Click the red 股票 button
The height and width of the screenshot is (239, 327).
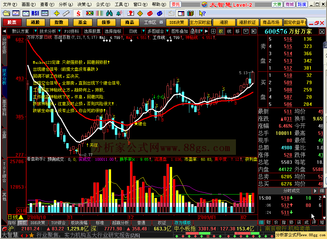(x=12, y=22)
